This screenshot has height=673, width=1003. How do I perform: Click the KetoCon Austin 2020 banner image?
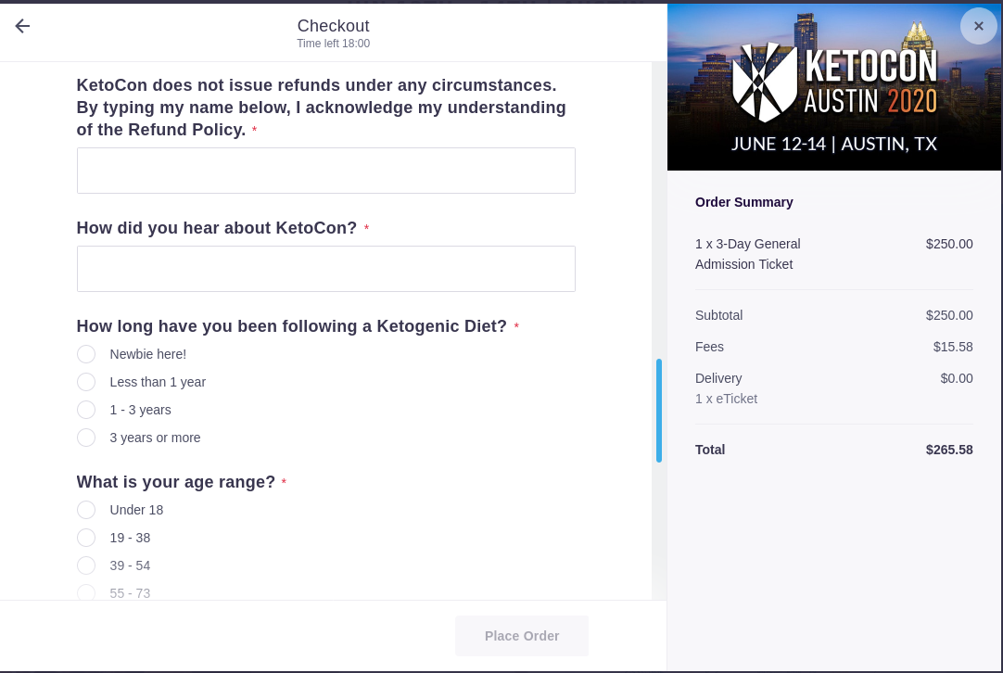[x=834, y=87]
